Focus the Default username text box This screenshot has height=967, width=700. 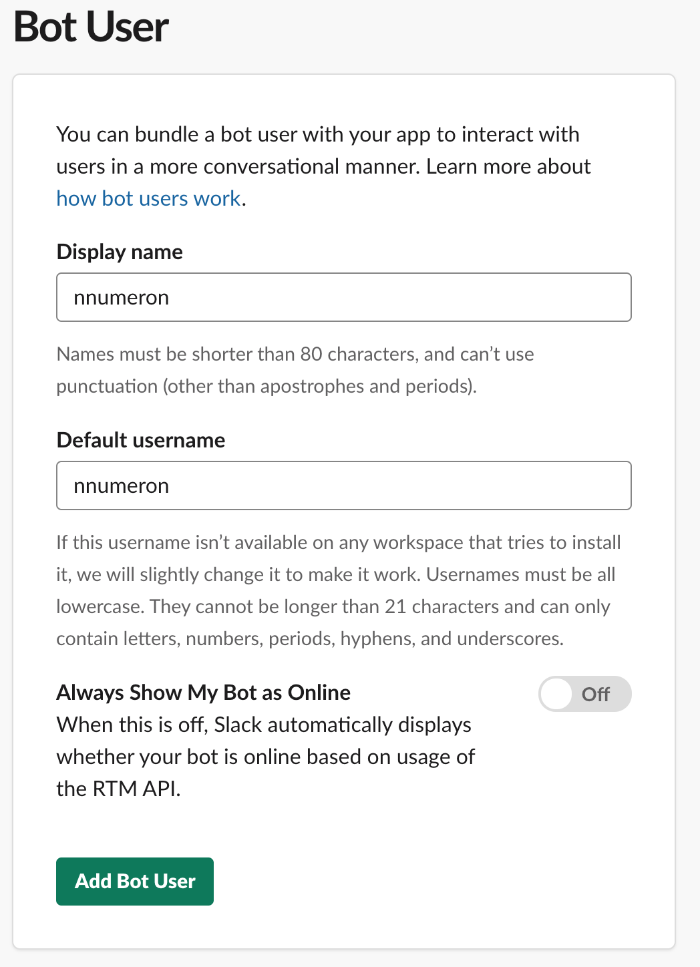[344, 486]
